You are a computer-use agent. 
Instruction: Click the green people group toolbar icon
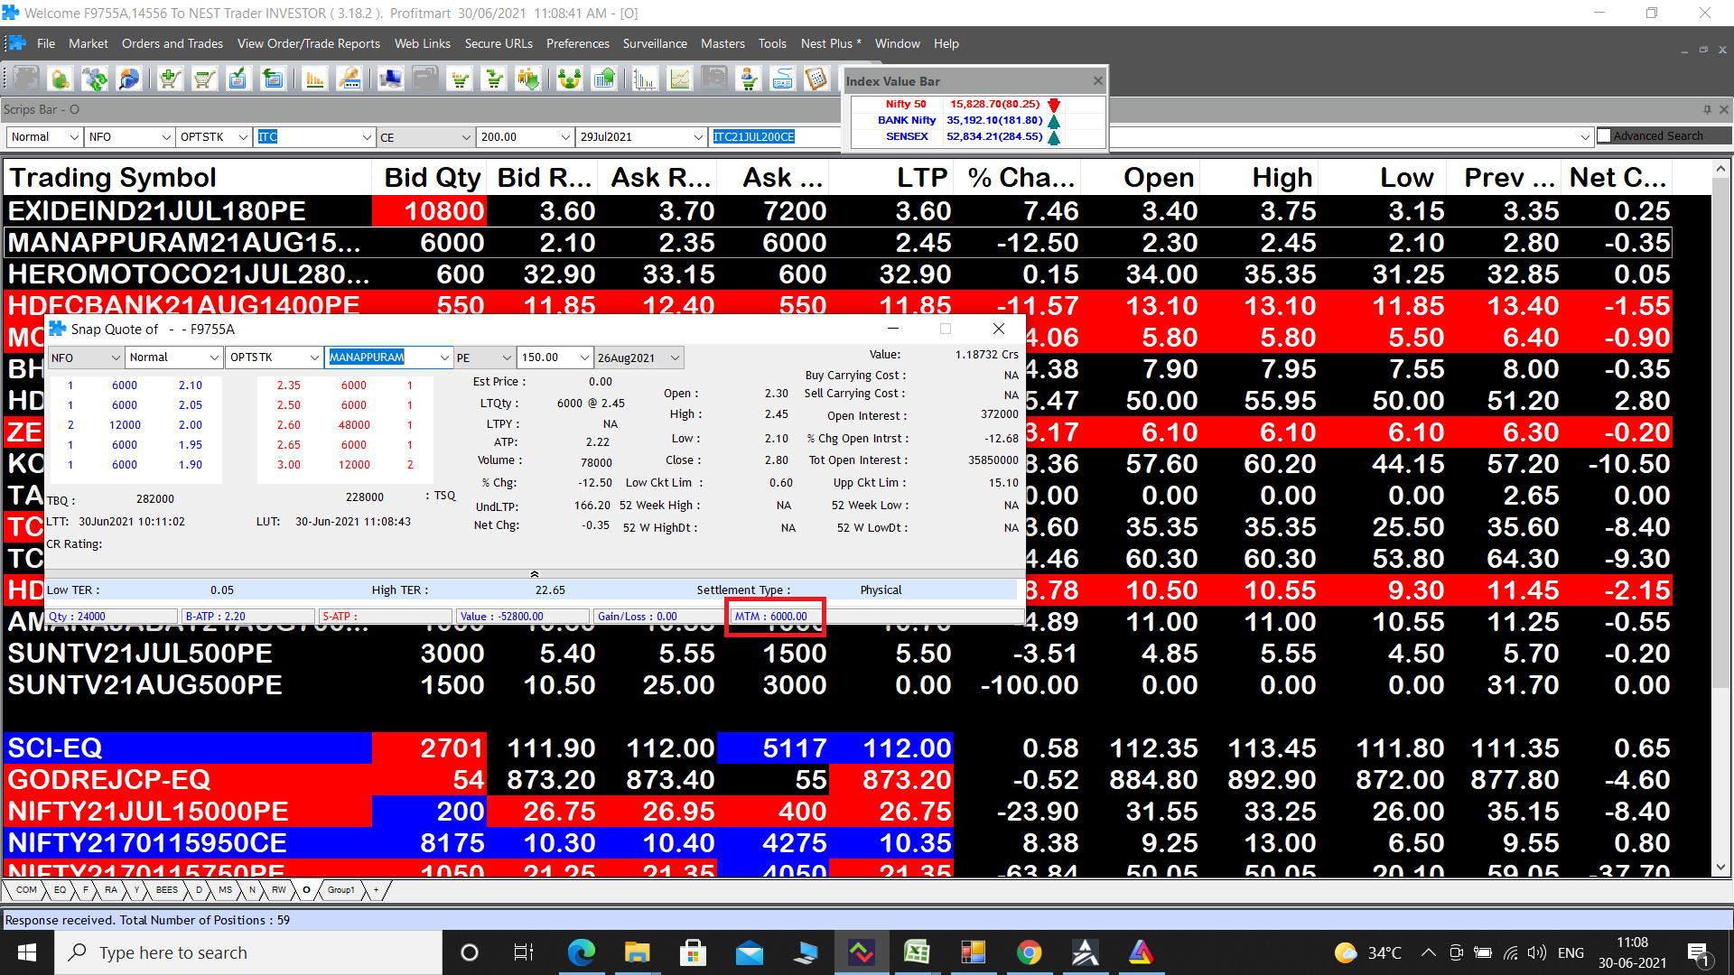[x=569, y=79]
